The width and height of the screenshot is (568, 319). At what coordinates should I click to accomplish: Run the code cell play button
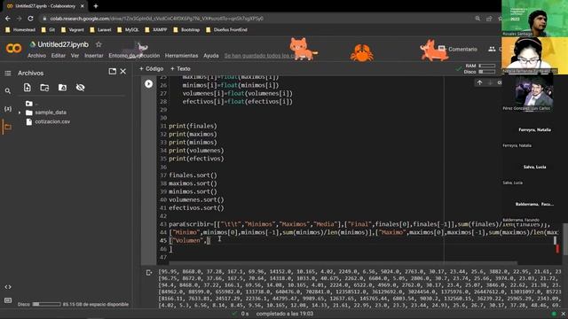click(x=148, y=84)
